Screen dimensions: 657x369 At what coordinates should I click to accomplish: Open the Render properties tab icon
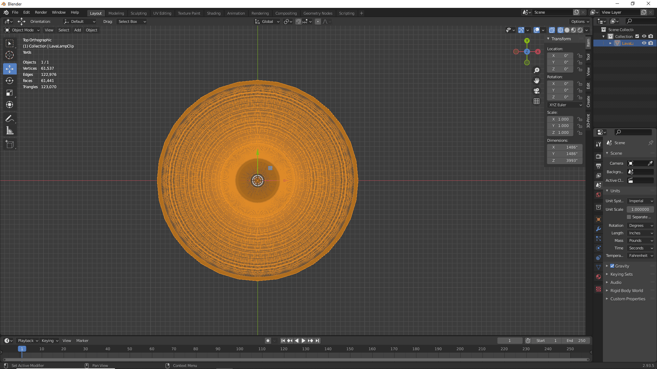click(598, 156)
